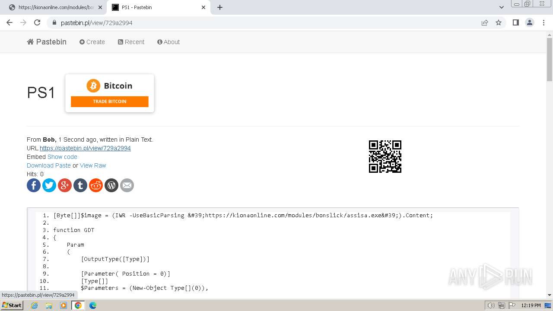Viewport: 553px width, 311px height.
Task: Open media player from taskbar
Action: point(64,305)
